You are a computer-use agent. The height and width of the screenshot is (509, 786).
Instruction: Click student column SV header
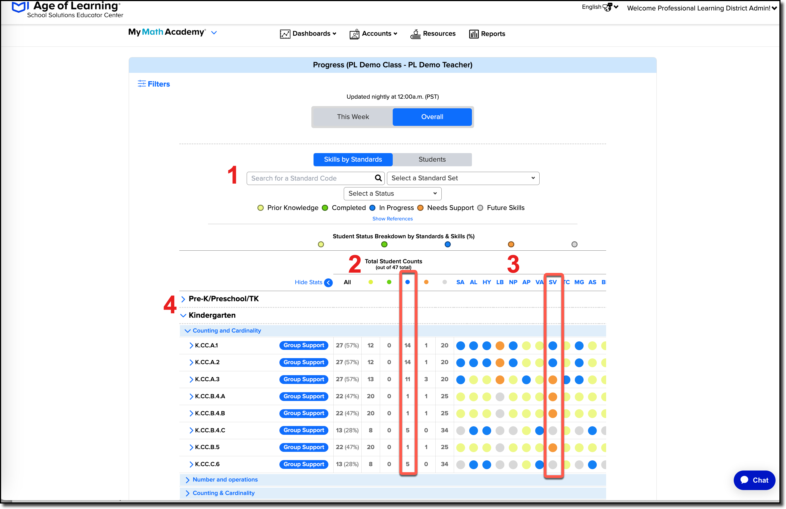click(x=553, y=282)
